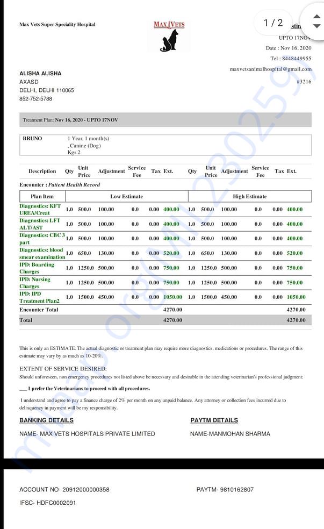
Task: Click the Total row label
Action: tap(26, 320)
